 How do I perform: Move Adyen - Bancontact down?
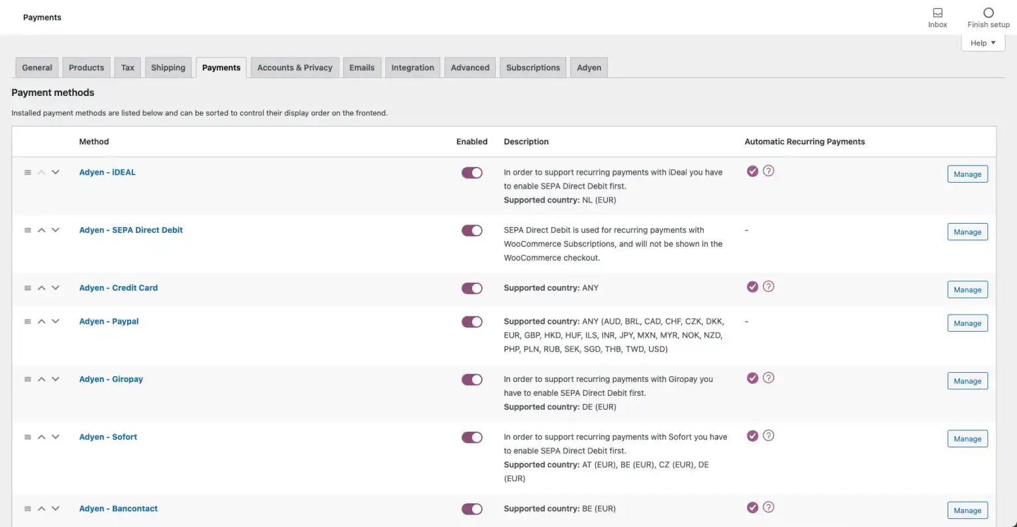56,508
